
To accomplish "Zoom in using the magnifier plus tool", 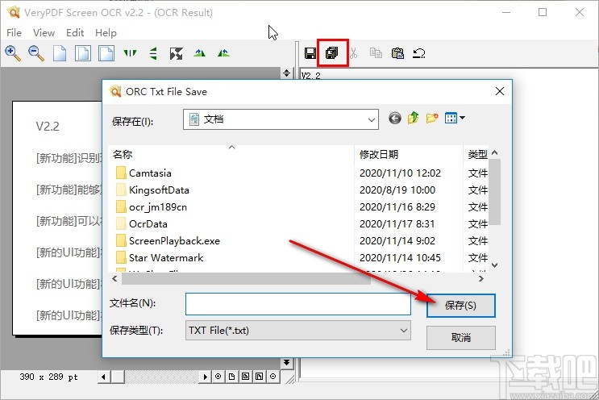I will click(13, 53).
